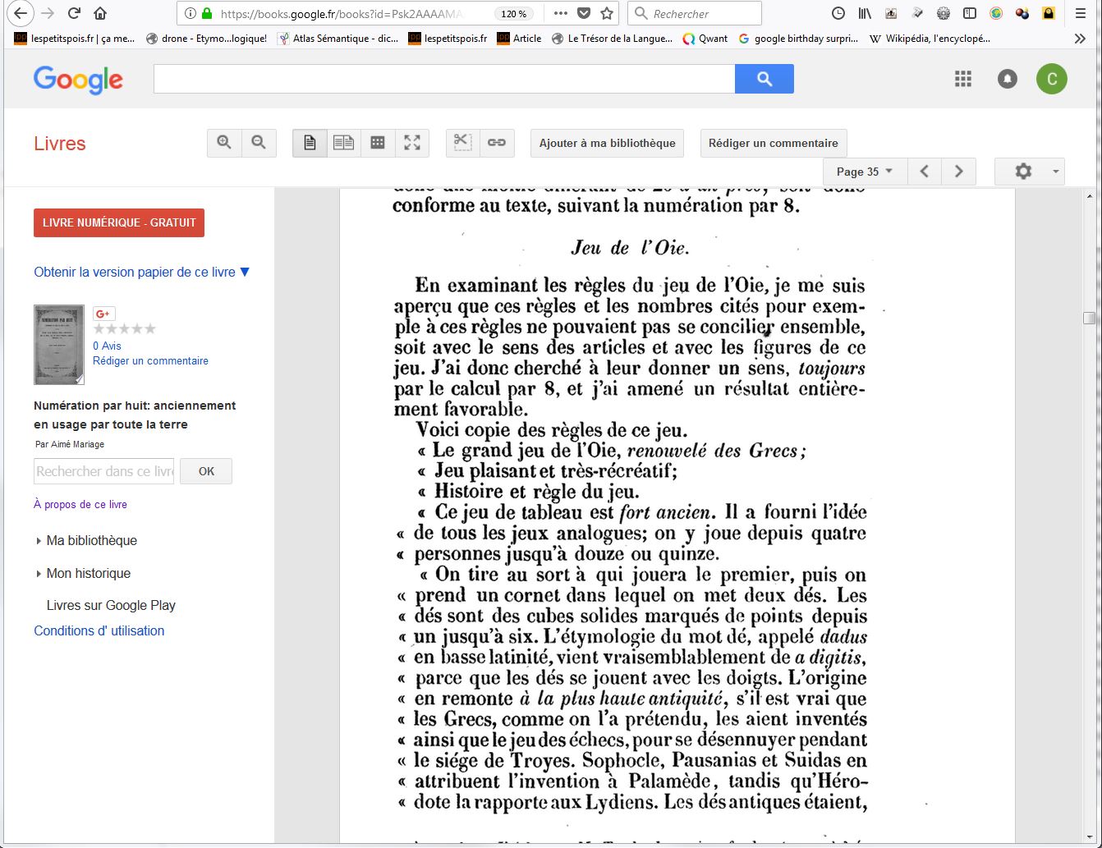Go to the next page arrow
Image resolution: width=1102 pixels, height=848 pixels.
[958, 172]
